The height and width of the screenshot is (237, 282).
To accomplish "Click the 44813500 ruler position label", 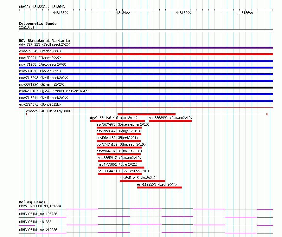I will point(184,13).
